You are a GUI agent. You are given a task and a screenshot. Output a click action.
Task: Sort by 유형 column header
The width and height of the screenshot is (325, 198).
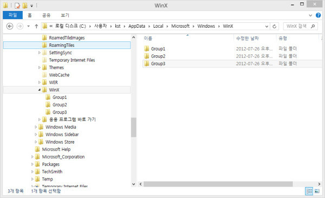pos(283,39)
